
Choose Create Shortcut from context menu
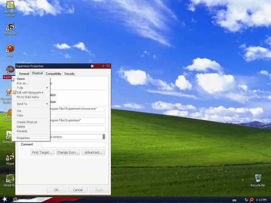pos(31,122)
